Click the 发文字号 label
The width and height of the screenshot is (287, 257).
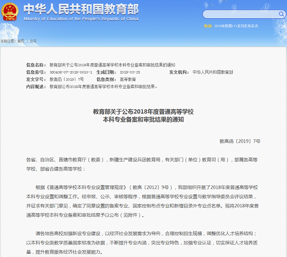tap(36, 79)
